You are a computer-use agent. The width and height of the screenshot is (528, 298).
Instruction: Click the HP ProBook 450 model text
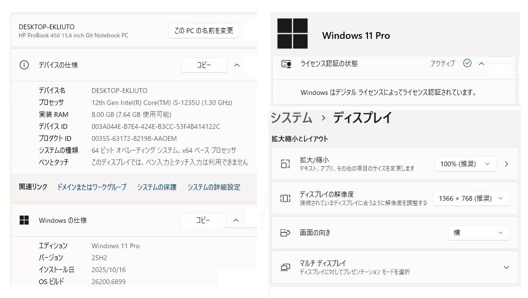(73, 35)
